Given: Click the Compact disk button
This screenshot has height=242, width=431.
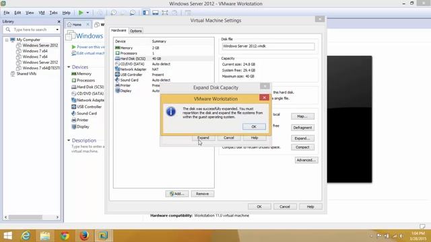Looking at the screenshot, I should click(302, 147).
